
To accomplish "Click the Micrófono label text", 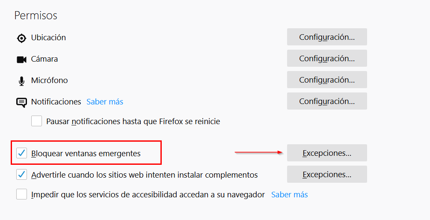I will 49,80.
